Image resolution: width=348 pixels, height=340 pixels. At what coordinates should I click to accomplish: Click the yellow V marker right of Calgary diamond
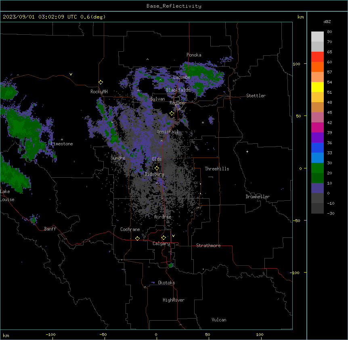point(173,236)
